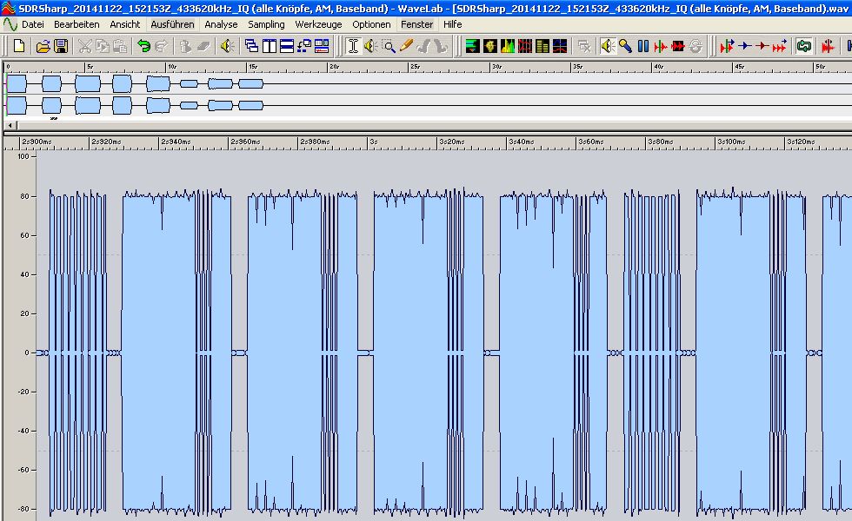Image resolution: width=852 pixels, height=521 pixels.
Task: Open a file with the folder icon
Action: [43, 45]
